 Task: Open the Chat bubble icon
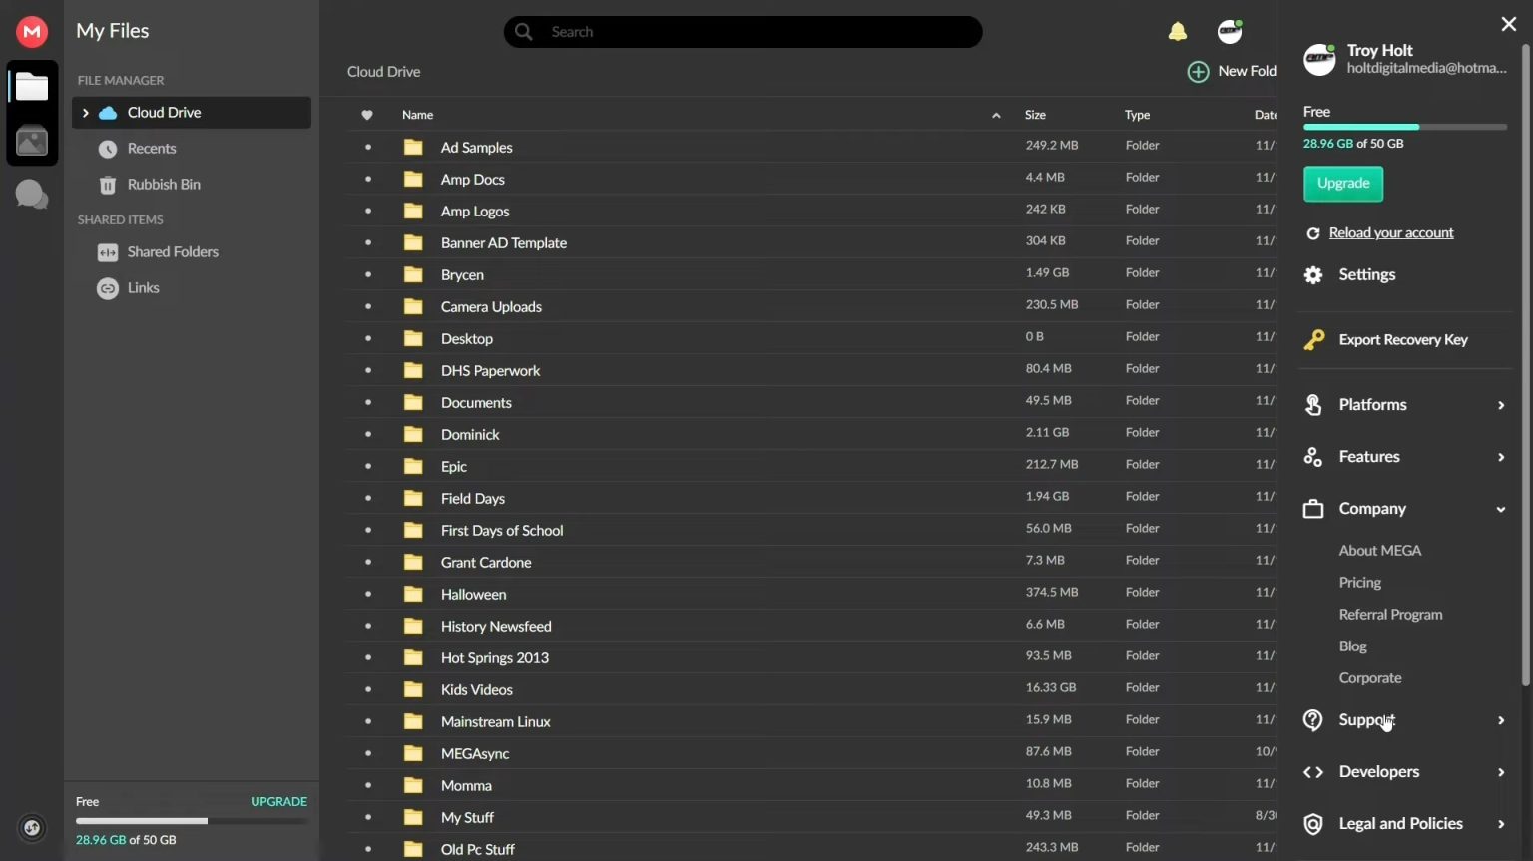click(x=32, y=194)
